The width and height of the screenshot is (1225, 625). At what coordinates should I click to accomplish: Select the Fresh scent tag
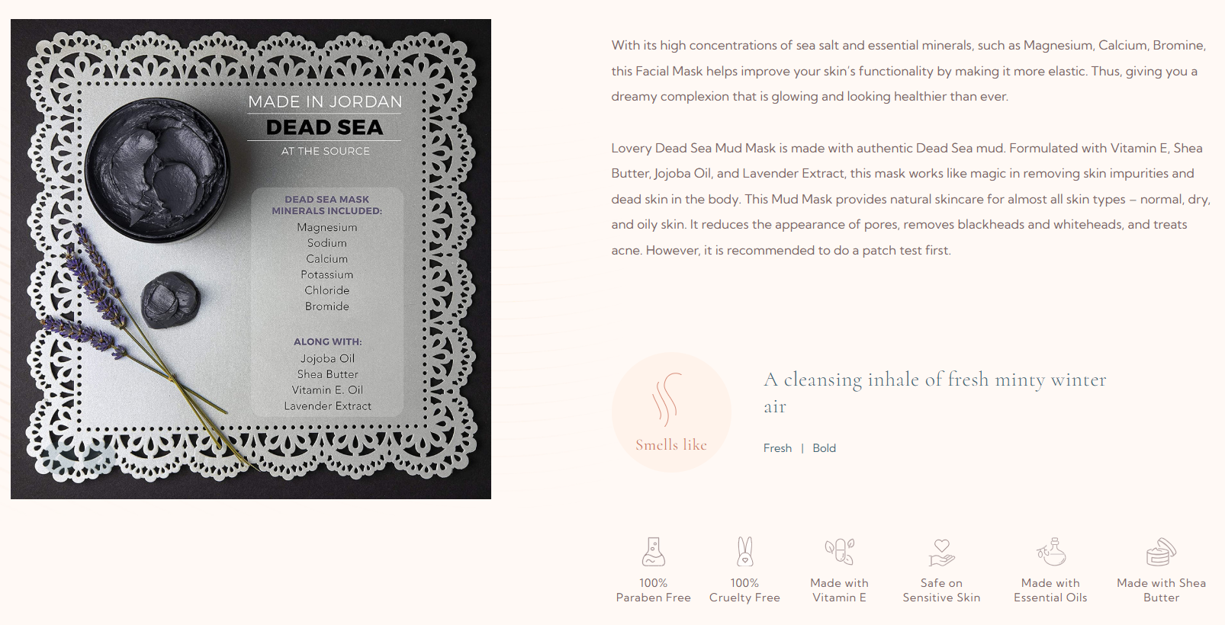click(777, 448)
